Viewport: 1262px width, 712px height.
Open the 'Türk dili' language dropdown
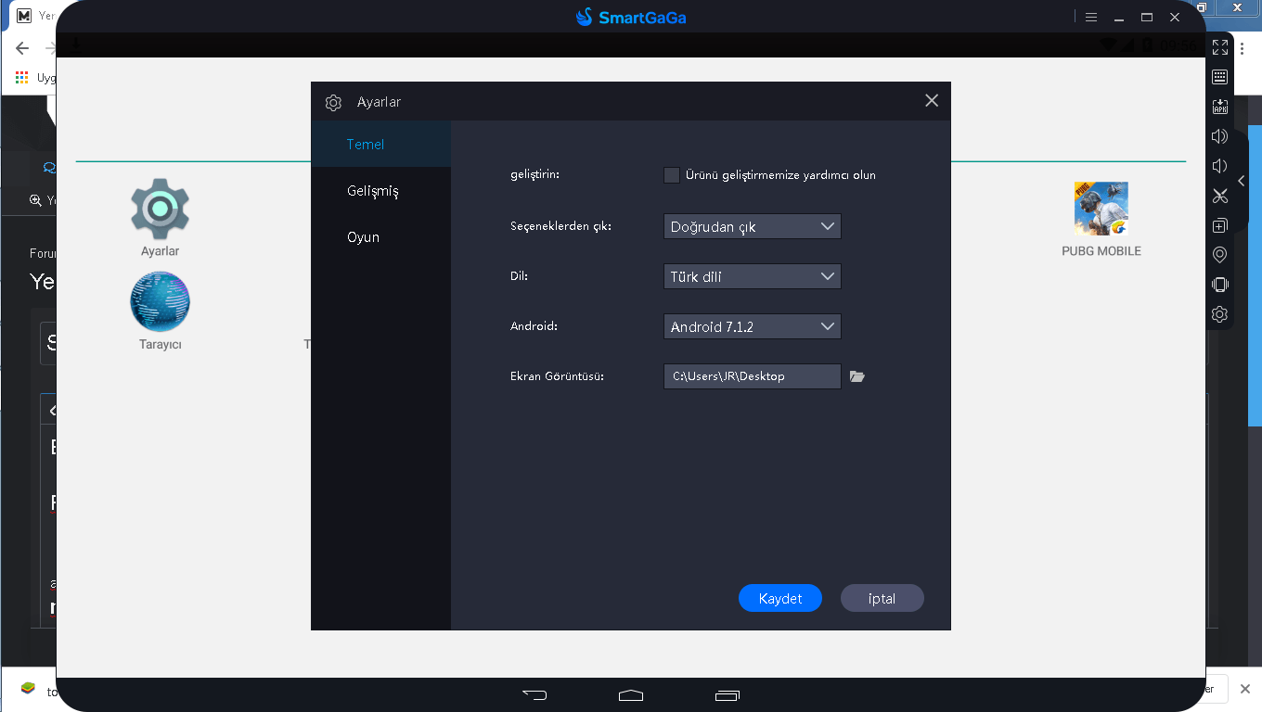pyautogui.click(x=753, y=276)
